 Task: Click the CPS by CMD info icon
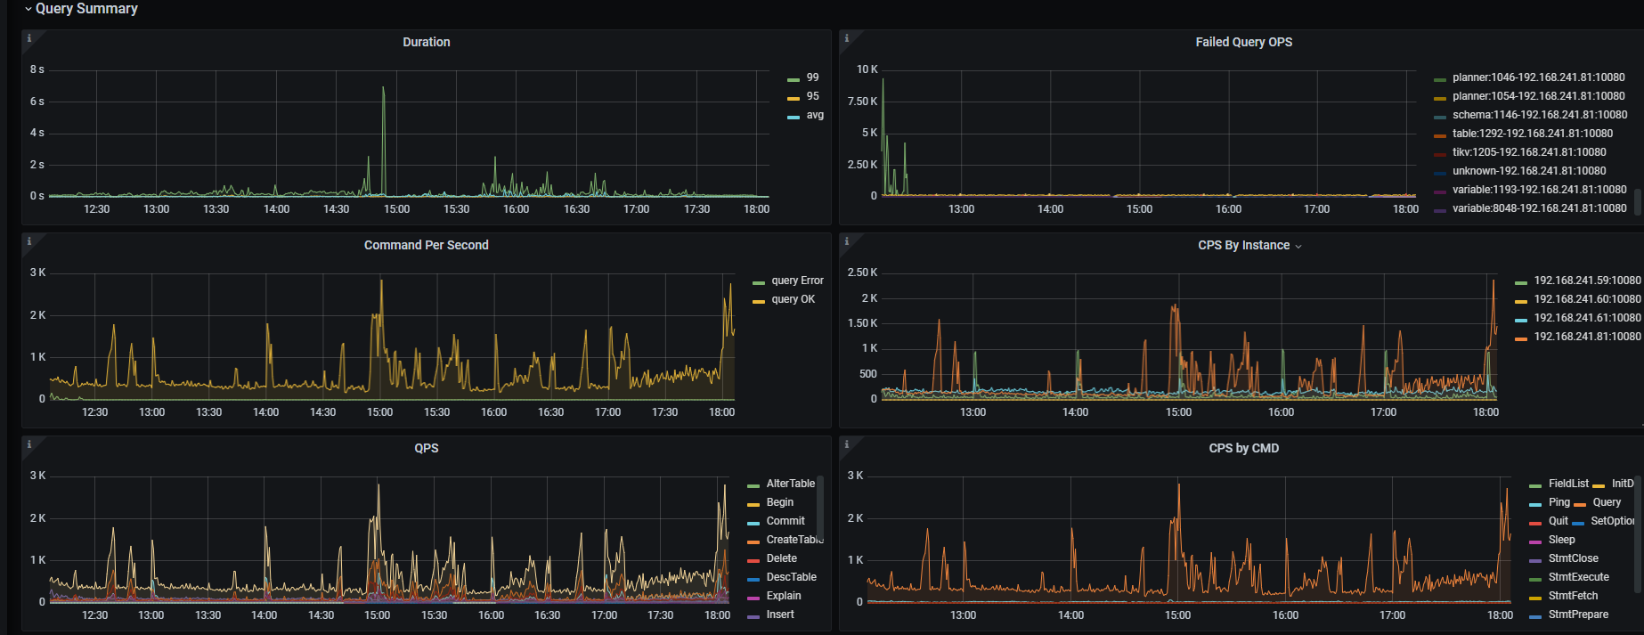pos(847,444)
